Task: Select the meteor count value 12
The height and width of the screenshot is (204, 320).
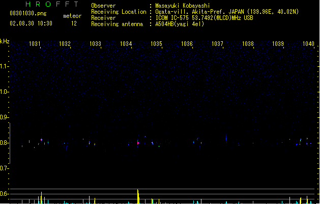Action: [x=74, y=23]
